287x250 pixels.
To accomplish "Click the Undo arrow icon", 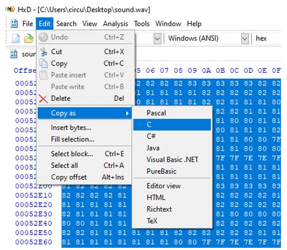I will coord(44,37).
